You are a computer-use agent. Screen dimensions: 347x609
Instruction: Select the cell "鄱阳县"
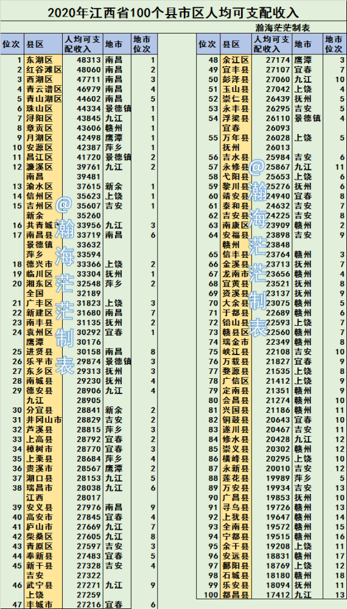pos(235,566)
